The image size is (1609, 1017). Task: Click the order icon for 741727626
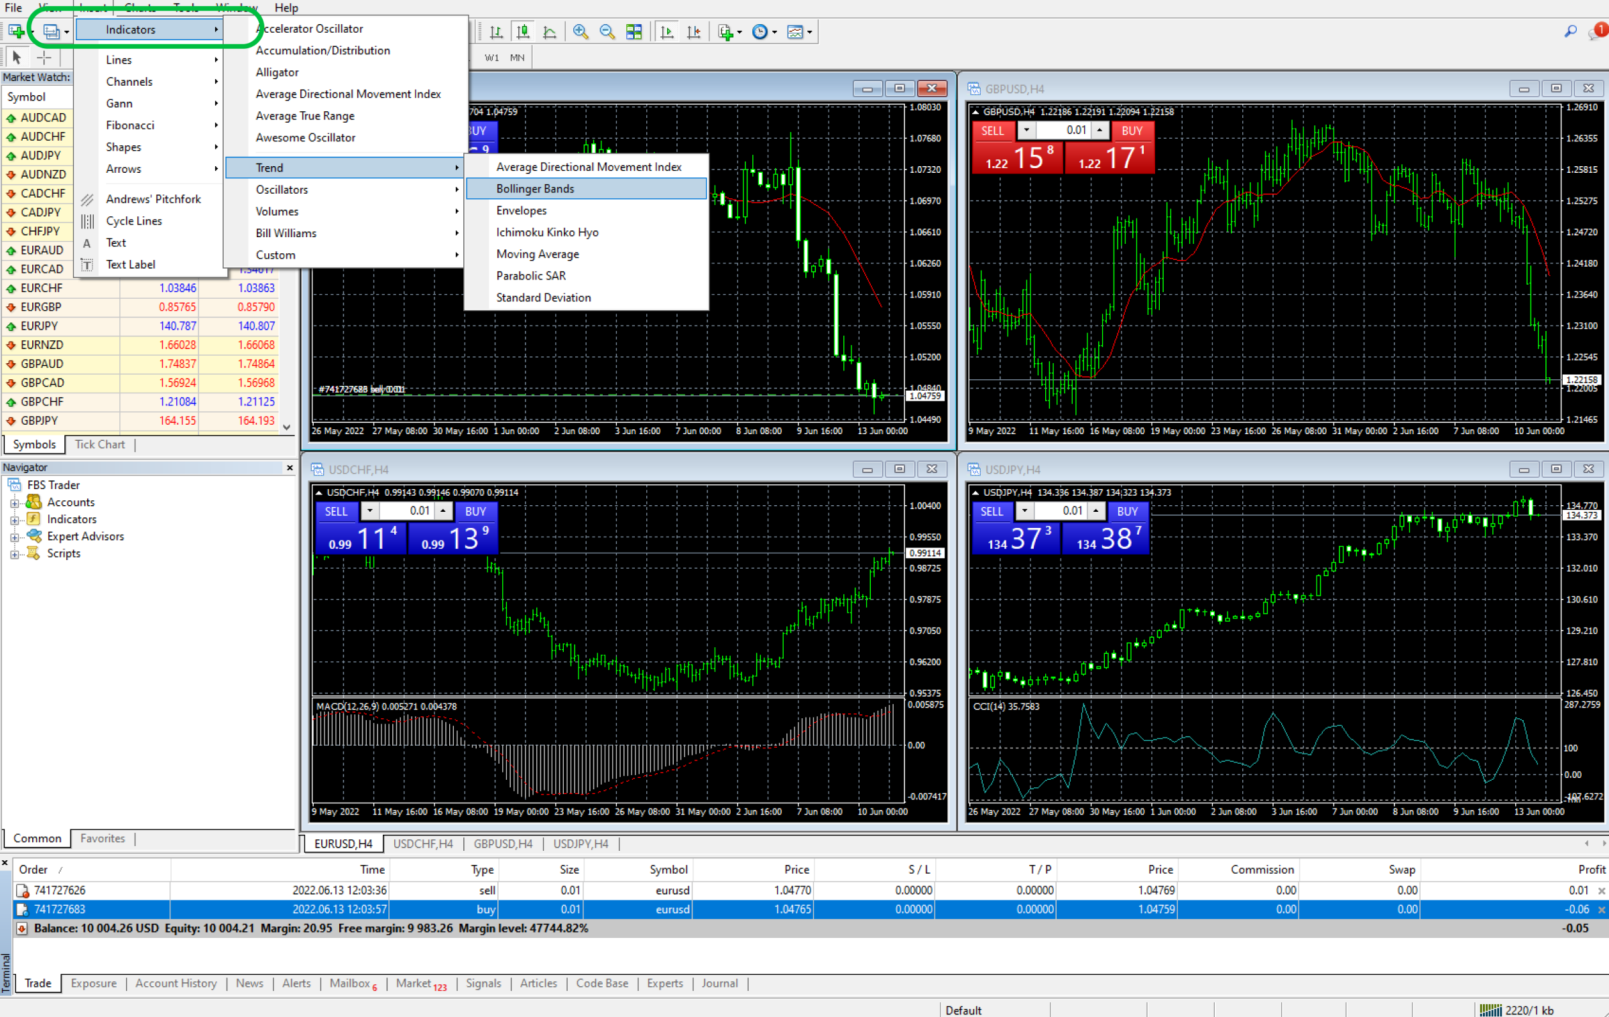(x=23, y=890)
